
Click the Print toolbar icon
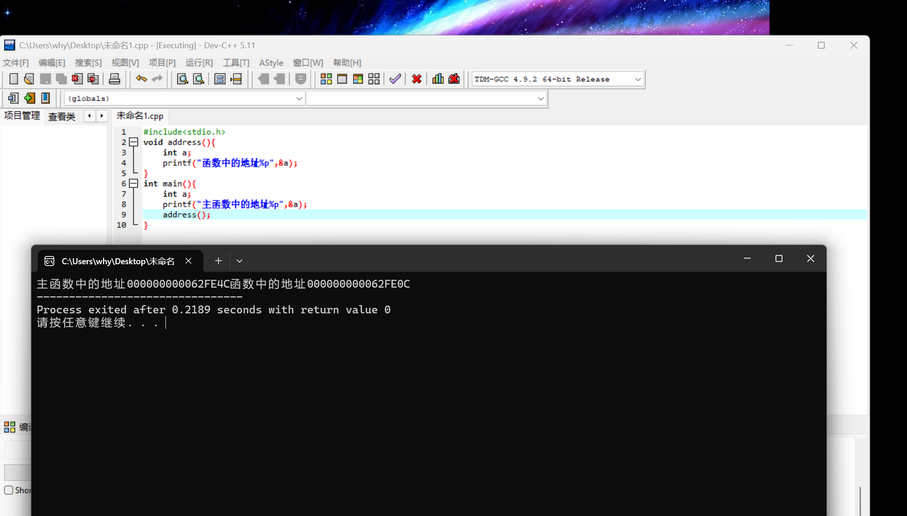pos(114,79)
